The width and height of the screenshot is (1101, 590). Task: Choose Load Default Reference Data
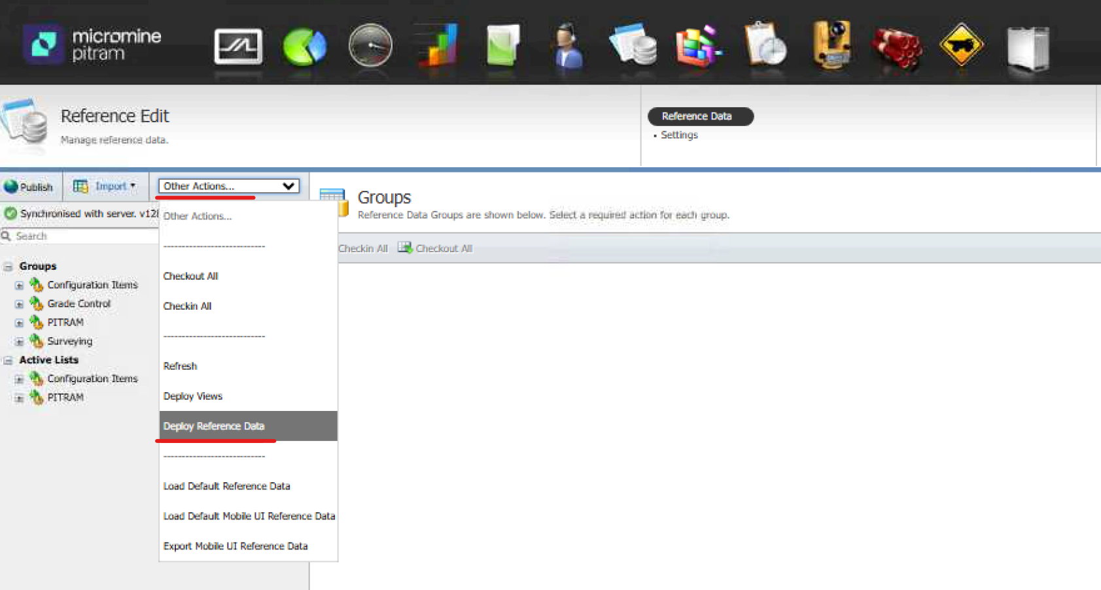(226, 486)
